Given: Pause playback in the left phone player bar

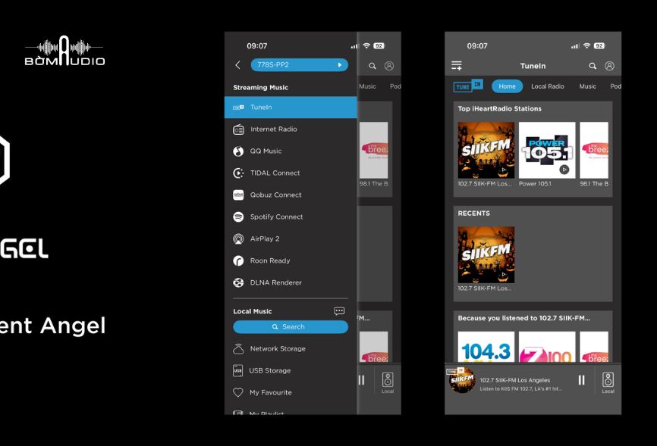Looking at the screenshot, I should point(361,380).
